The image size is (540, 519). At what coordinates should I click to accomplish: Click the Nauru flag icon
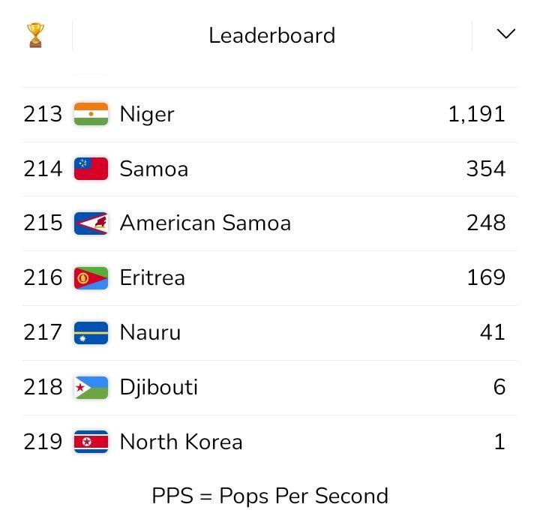(x=91, y=332)
